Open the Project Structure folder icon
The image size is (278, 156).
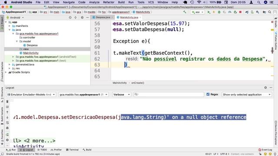pos(264,12)
